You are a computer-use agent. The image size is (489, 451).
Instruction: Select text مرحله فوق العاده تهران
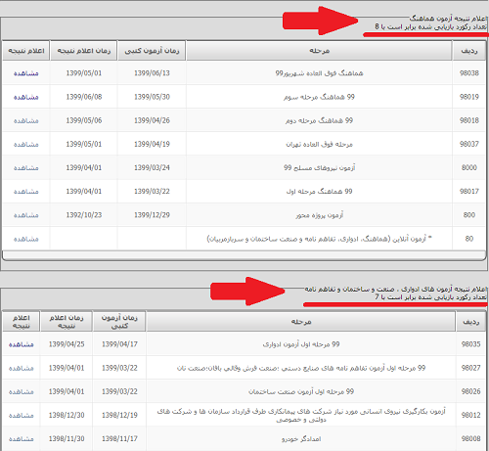(319, 144)
